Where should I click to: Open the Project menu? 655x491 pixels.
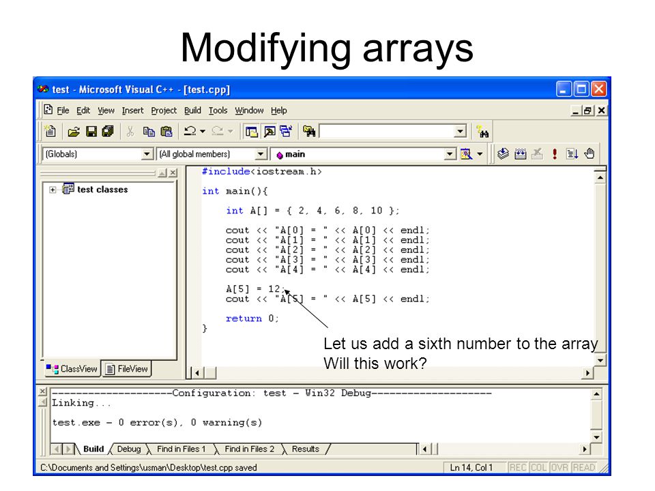click(x=164, y=110)
